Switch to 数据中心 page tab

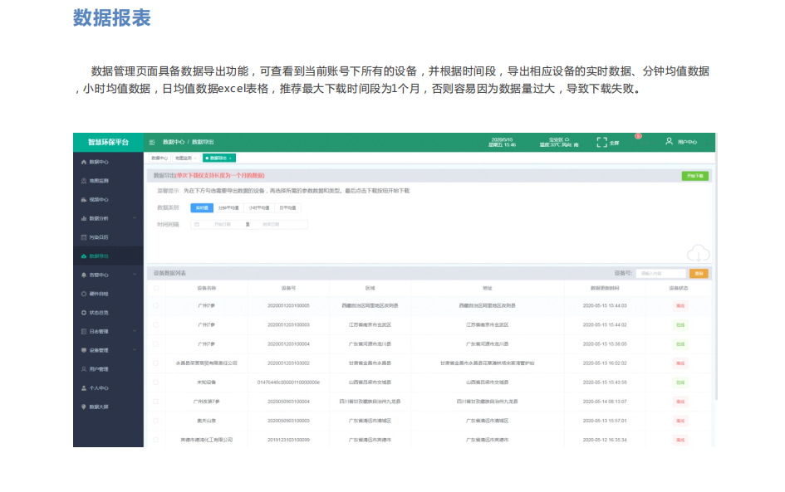(x=159, y=158)
